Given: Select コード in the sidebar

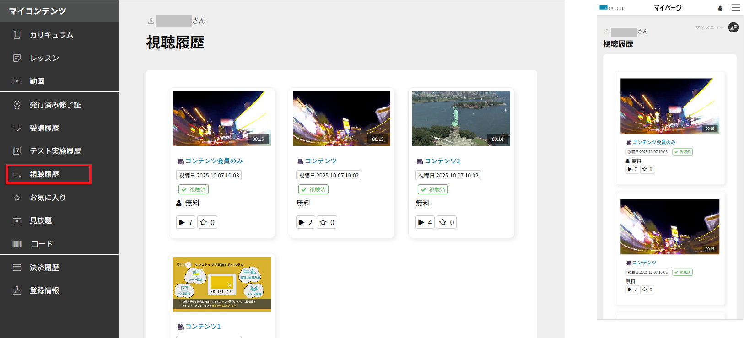Looking at the screenshot, I should click(42, 244).
